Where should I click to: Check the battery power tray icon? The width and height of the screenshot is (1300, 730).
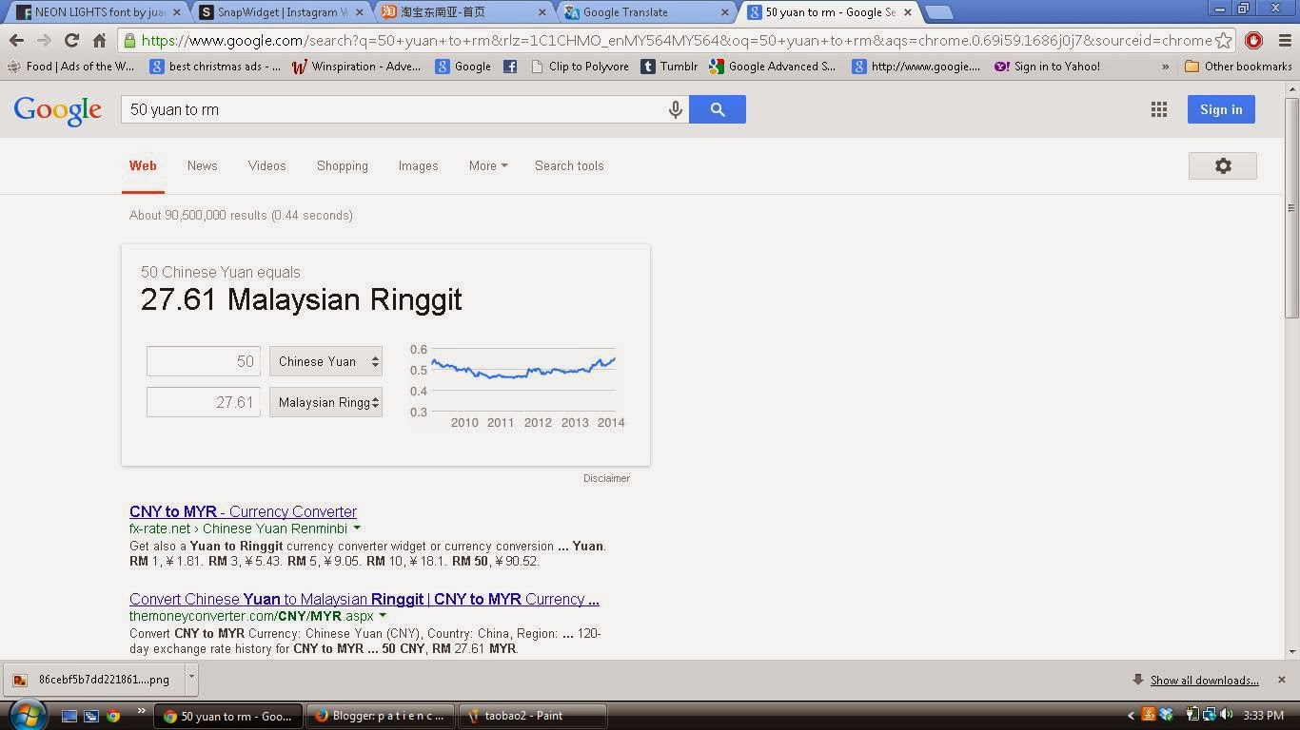click(1191, 715)
